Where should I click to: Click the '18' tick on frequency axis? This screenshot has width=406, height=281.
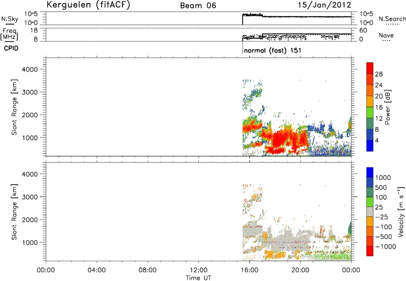point(34,30)
